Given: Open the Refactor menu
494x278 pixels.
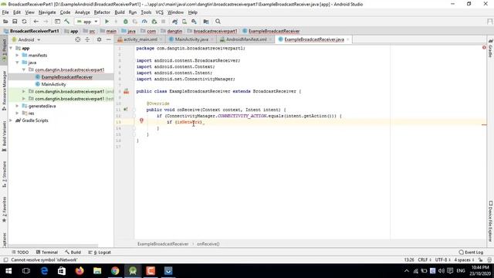Looking at the screenshot, I should (102, 12).
